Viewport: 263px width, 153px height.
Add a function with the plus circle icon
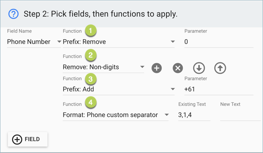pyautogui.click(x=157, y=68)
